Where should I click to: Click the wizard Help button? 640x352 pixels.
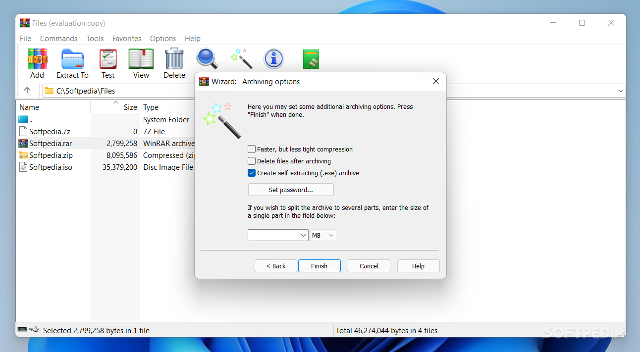tap(418, 266)
